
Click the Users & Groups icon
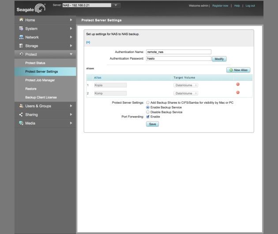21,106
